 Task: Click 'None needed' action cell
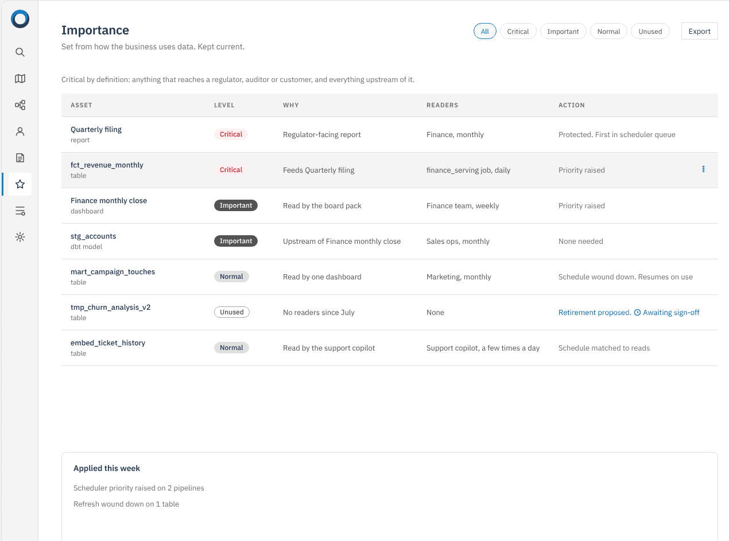pos(581,242)
